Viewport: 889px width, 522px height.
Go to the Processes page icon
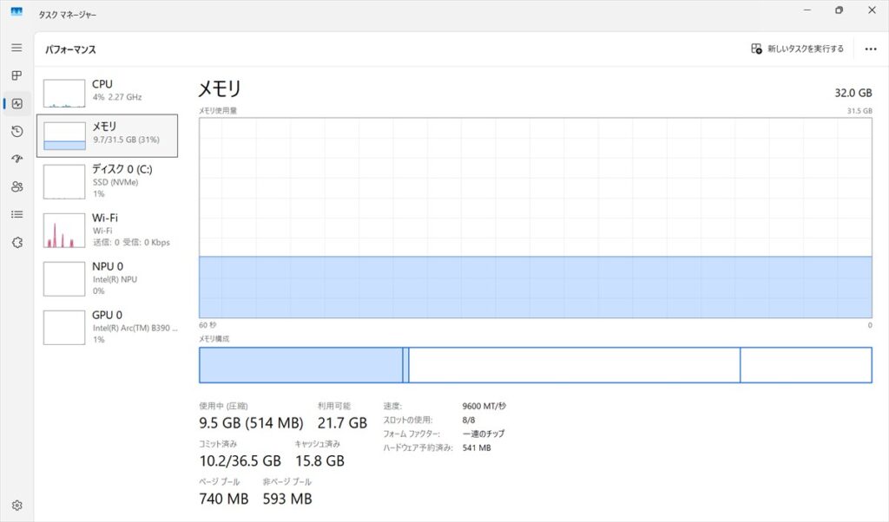point(17,75)
